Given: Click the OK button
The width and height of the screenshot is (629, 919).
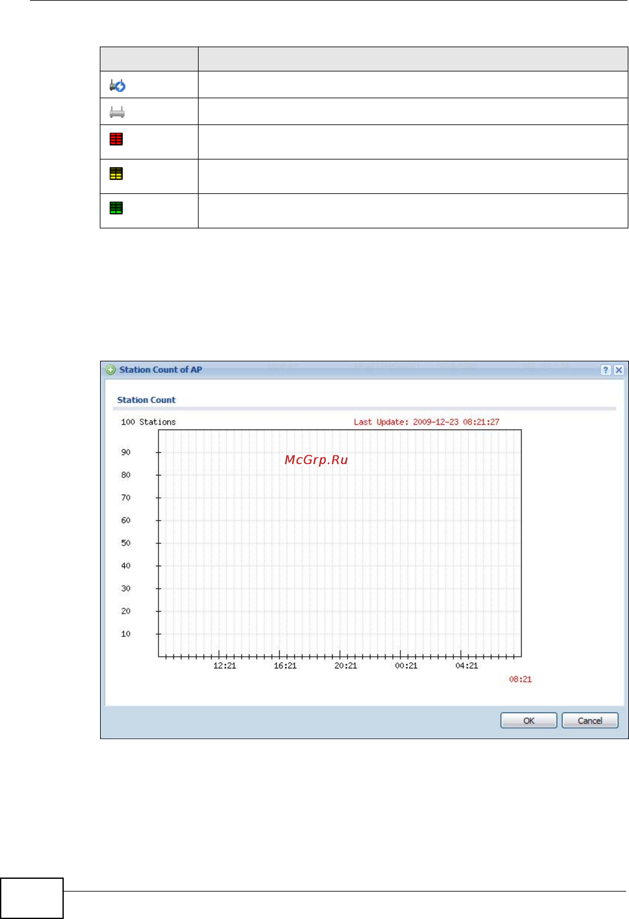Looking at the screenshot, I should (529, 721).
